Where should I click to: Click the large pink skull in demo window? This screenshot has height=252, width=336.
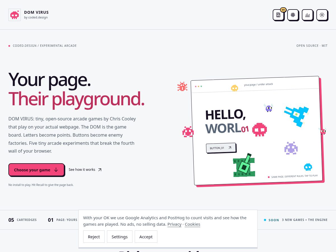click(x=260, y=130)
